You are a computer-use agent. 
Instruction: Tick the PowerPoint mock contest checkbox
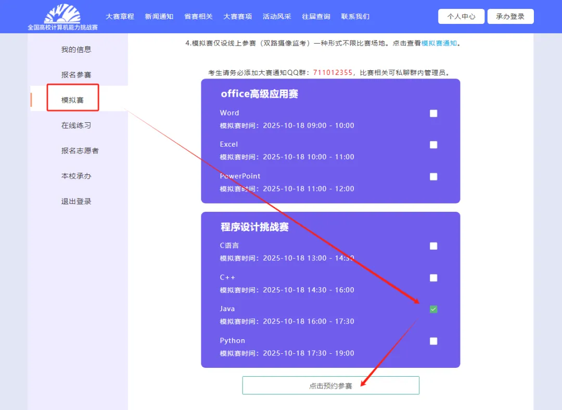coord(433,177)
